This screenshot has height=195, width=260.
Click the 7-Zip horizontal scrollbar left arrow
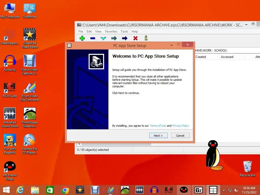[x=79, y=144]
